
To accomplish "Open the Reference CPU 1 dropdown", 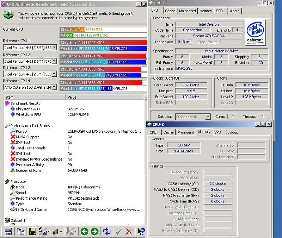I will point(54,48).
